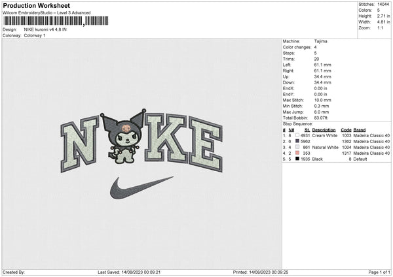Click the Max Stitch value 10.0 mm
Screen dimensions: 393x277
click(x=322, y=100)
